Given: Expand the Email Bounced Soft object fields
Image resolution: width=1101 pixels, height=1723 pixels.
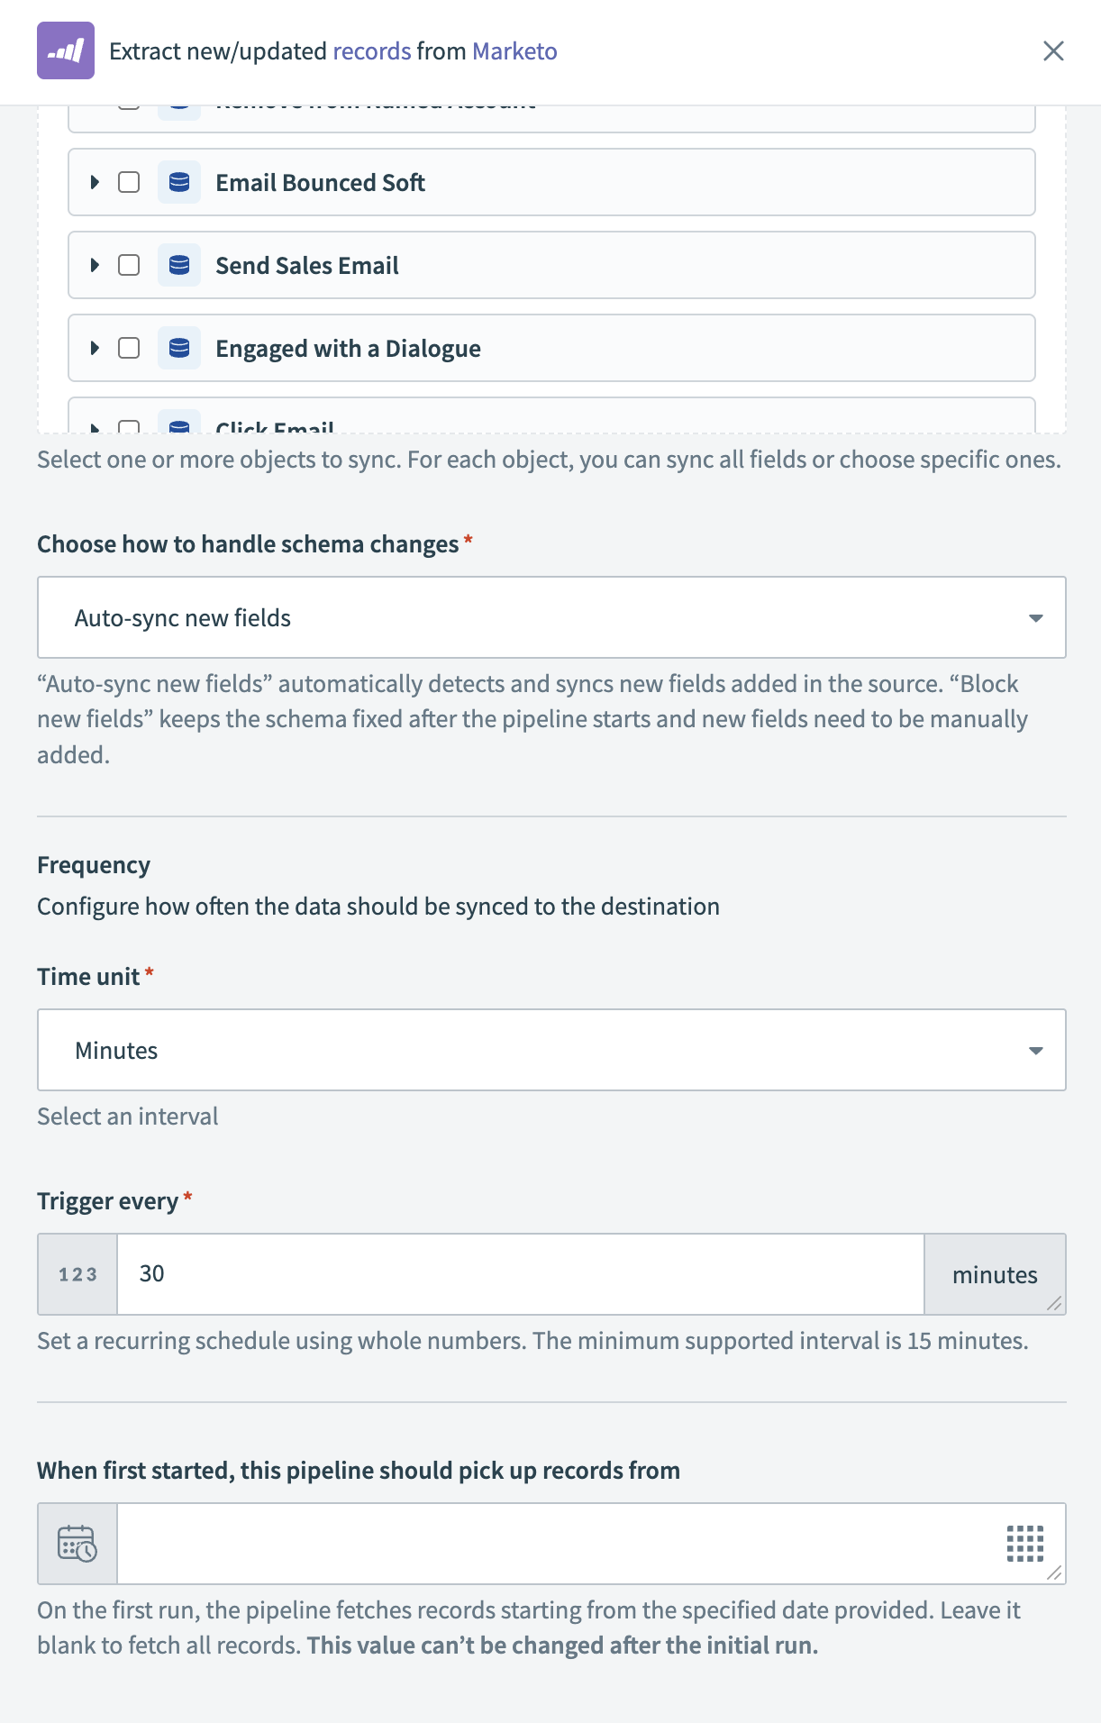Looking at the screenshot, I should [95, 182].
